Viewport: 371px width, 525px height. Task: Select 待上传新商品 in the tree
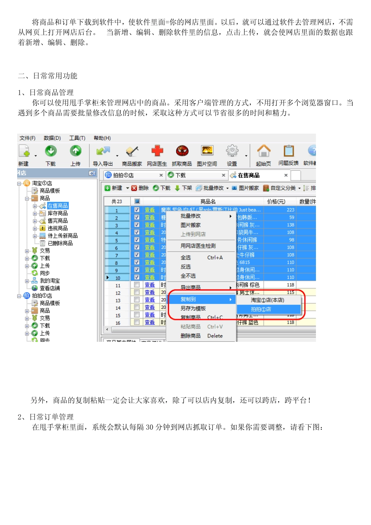point(62,236)
